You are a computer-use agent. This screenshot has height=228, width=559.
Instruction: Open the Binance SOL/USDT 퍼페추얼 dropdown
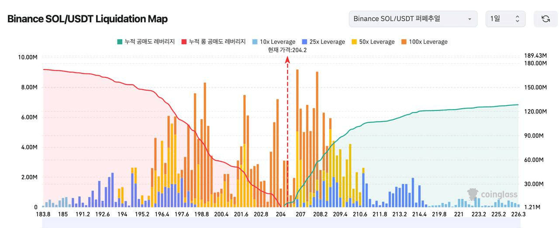pos(413,19)
